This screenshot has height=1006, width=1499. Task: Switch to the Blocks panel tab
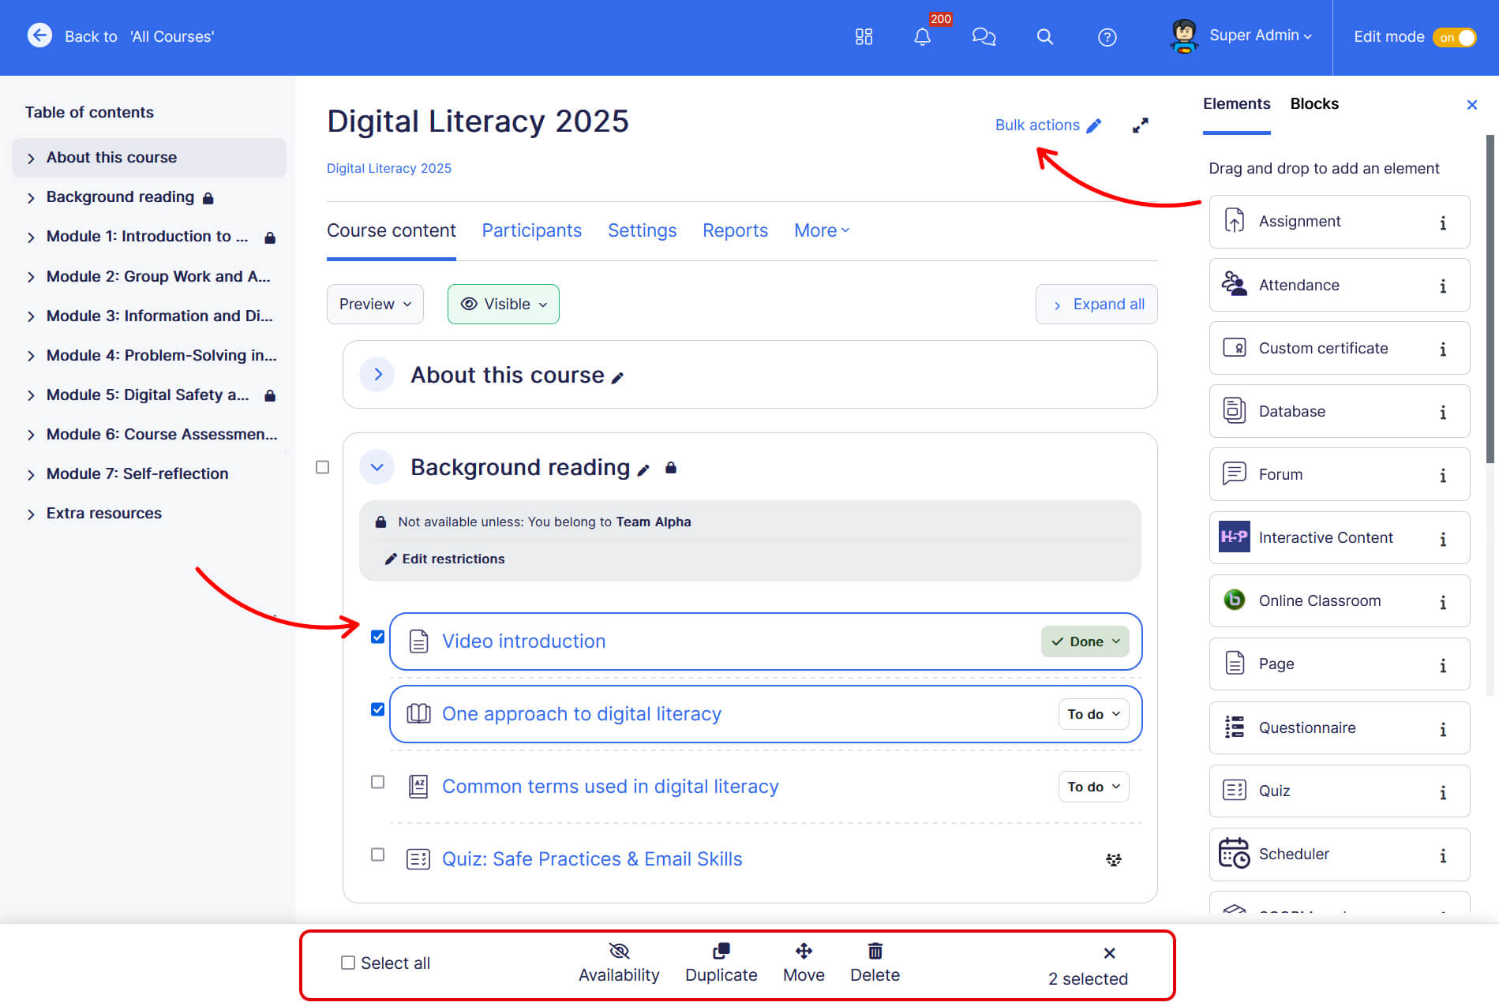coord(1314,103)
